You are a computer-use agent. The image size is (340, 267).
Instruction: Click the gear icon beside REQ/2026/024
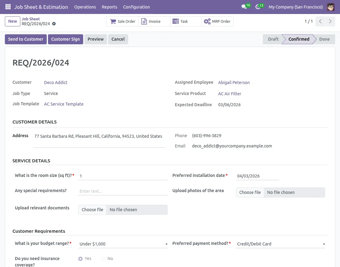(54, 24)
